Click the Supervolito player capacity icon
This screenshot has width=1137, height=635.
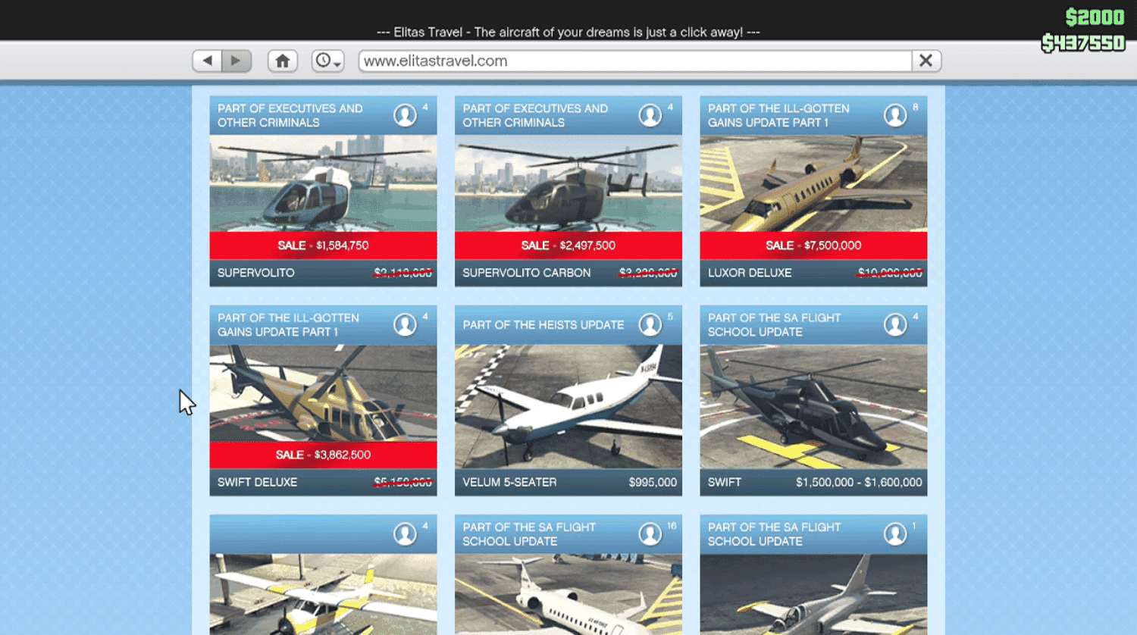pos(405,115)
